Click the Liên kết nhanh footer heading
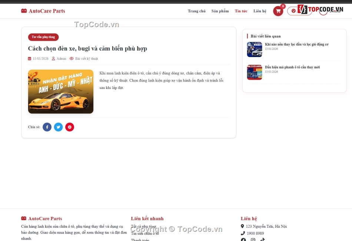 [147, 218]
